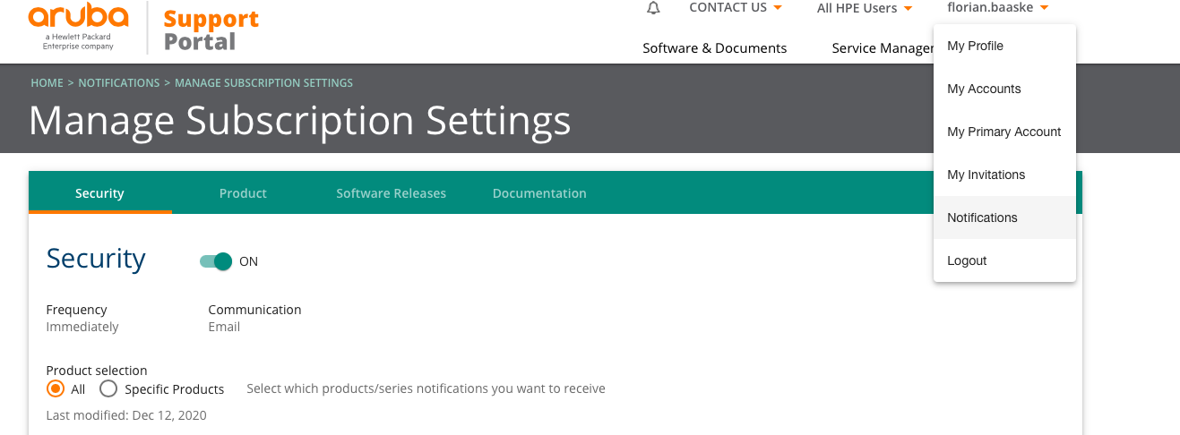Select My Primary Account menu item
1180x435 pixels.
(1004, 132)
